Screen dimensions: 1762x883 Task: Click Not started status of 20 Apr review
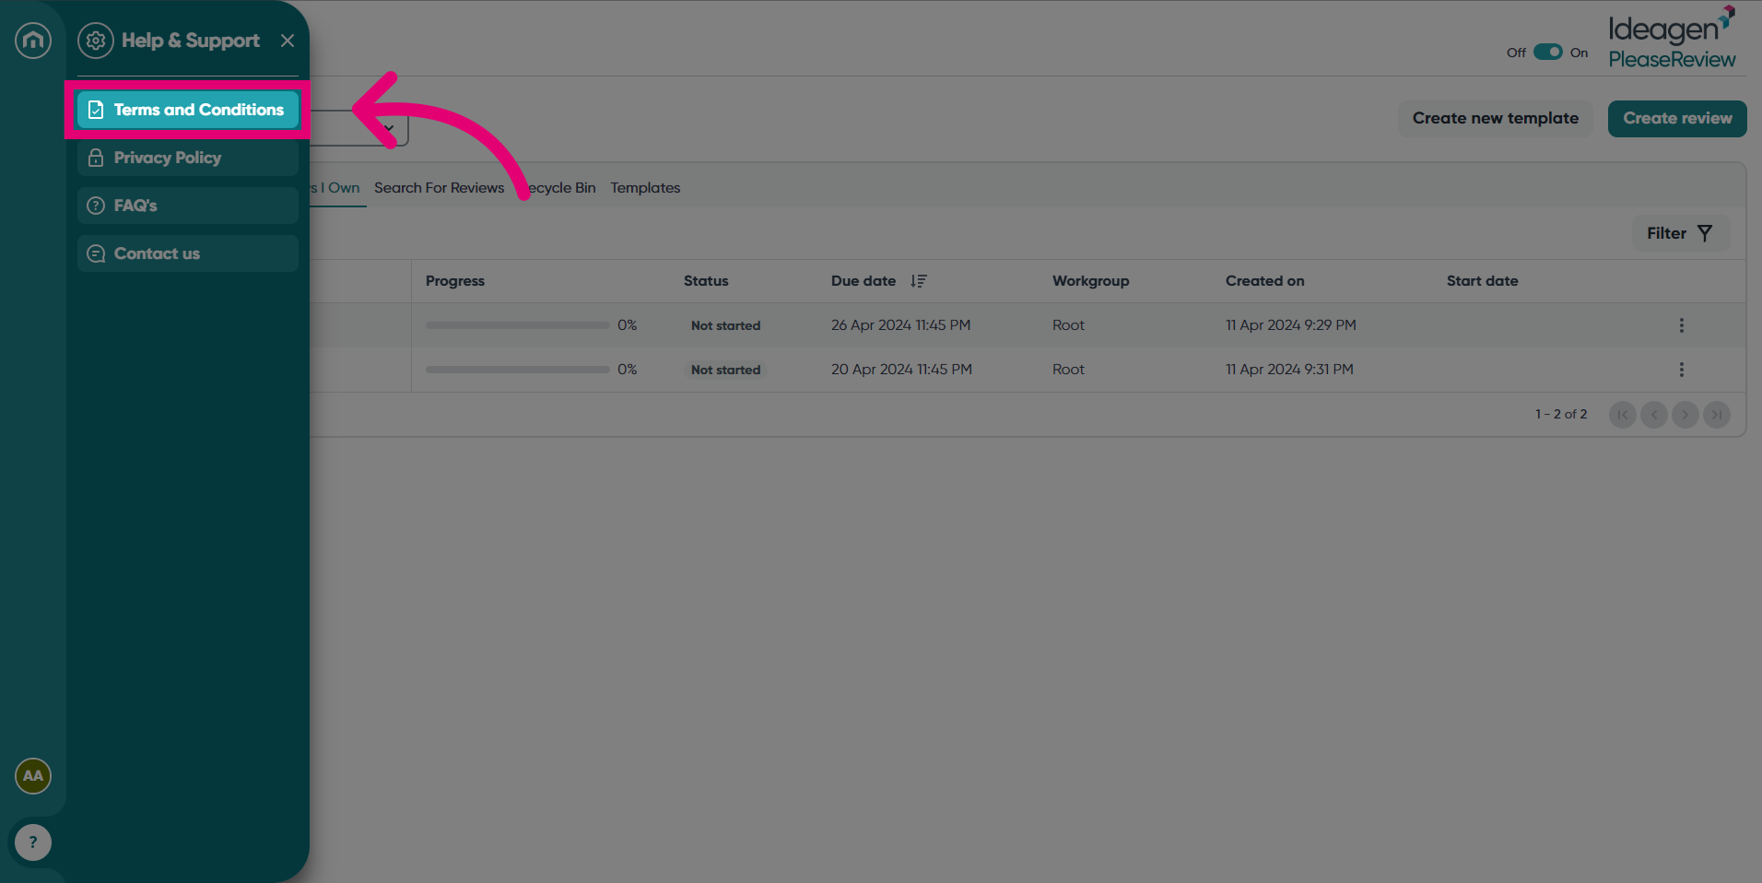[726, 370]
